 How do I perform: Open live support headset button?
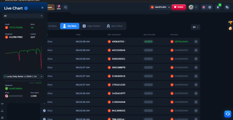click(228, 114)
